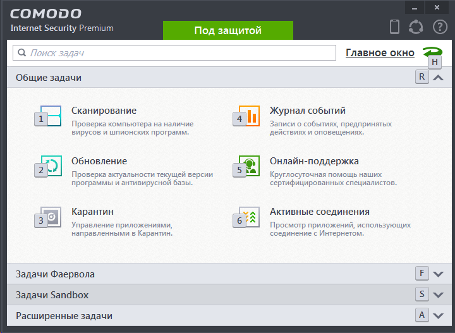Click the Главное окно link
The height and width of the screenshot is (333, 455).
tap(380, 53)
